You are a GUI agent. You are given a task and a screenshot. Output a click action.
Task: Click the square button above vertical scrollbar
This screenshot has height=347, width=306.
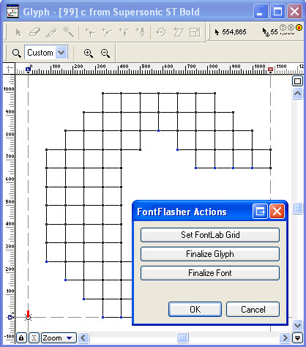(x=297, y=81)
